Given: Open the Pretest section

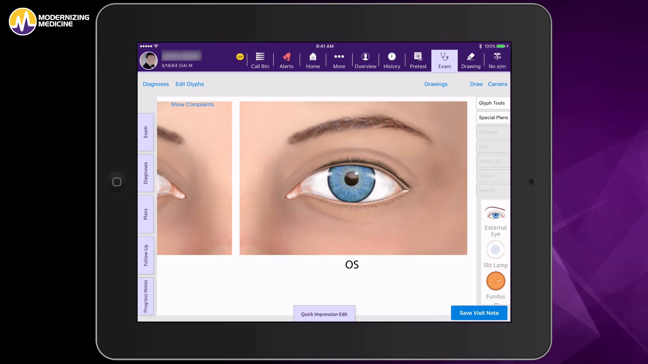Looking at the screenshot, I should point(418,60).
